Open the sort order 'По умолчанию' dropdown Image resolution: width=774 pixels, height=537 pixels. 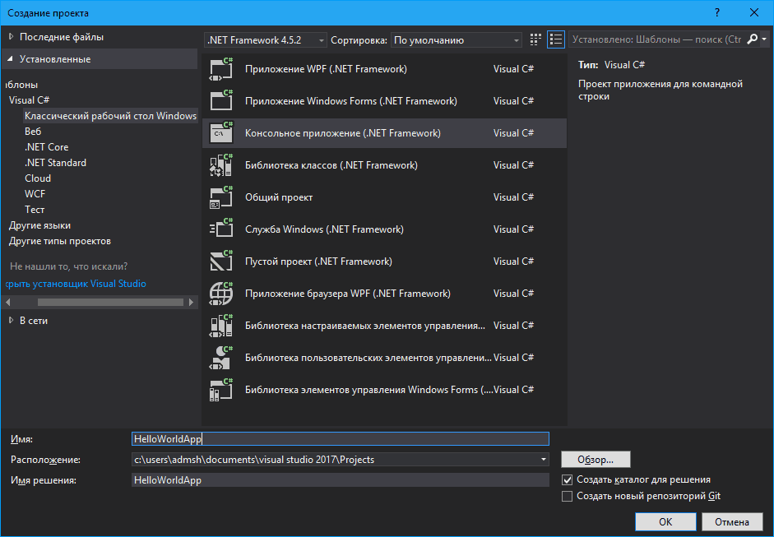[x=457, y=40]
